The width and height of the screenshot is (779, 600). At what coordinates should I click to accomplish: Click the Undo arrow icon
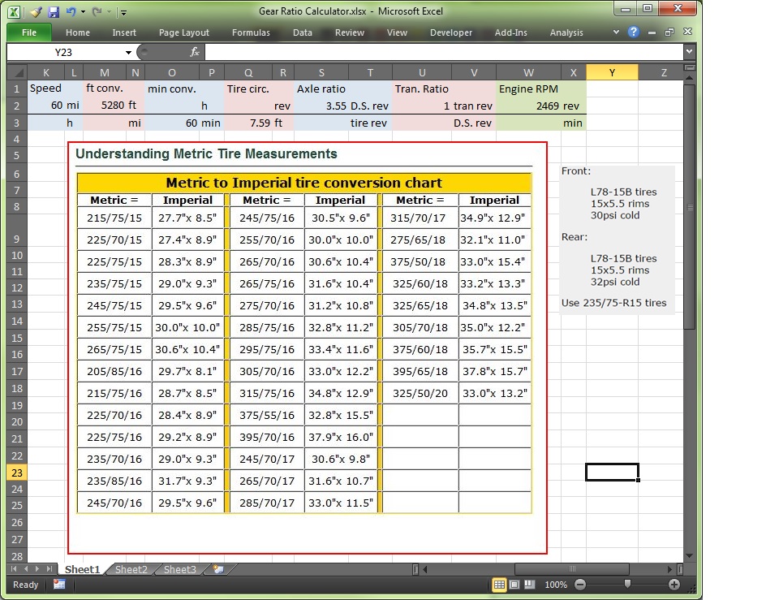71,11
